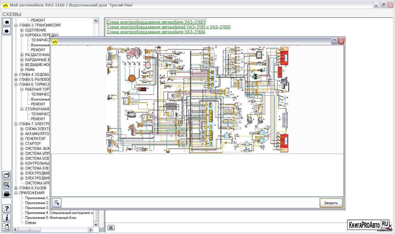Close the diagram popup with red X
395x234 pixels.
(341, 41)
